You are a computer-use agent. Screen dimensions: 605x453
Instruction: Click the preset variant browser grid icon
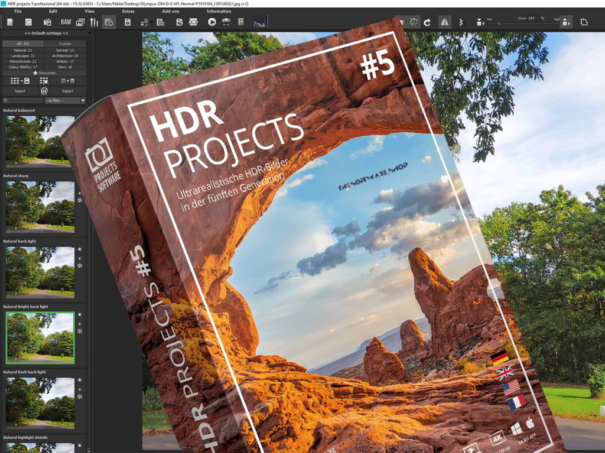[x=44, y=81]
